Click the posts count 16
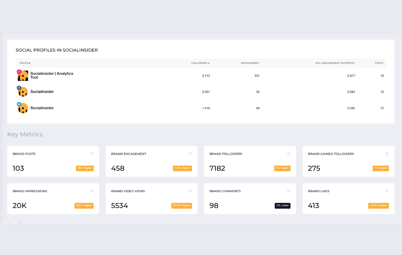 382,76
